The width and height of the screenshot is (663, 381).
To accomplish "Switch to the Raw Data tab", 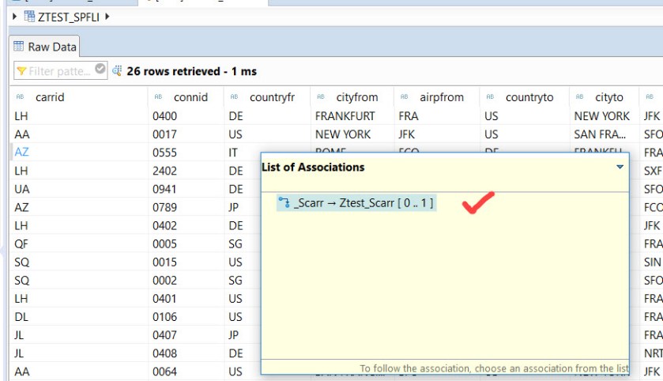I will (45, 47).
